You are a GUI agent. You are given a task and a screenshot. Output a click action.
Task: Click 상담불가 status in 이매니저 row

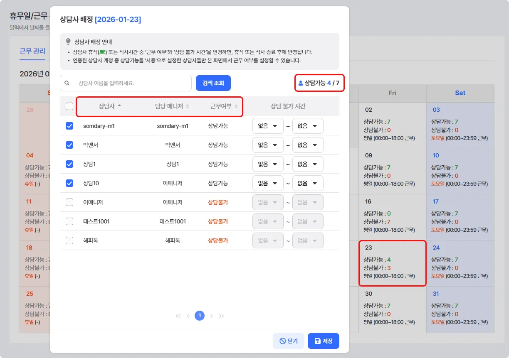218,202
